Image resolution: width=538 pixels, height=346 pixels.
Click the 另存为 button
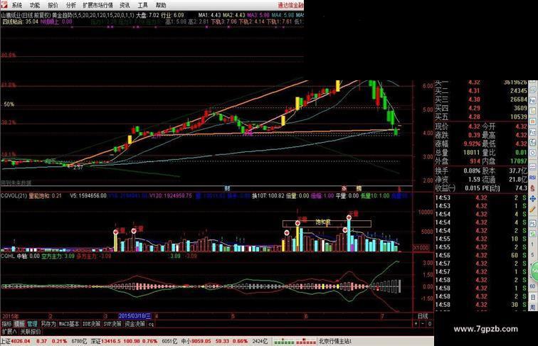pyautogui.click(x=48, y=324)
